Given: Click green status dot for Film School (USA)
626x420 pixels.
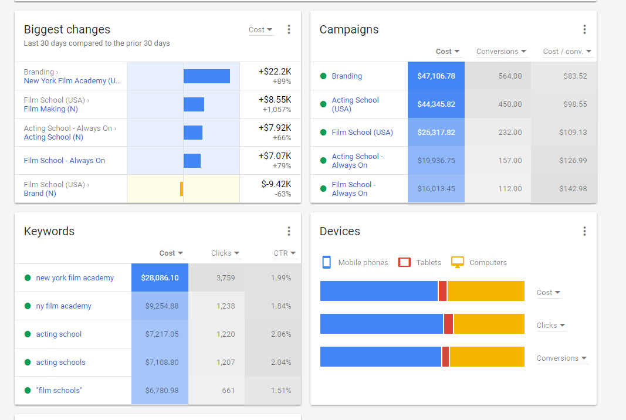Looking at the screenshot, I should click(323, 132).
